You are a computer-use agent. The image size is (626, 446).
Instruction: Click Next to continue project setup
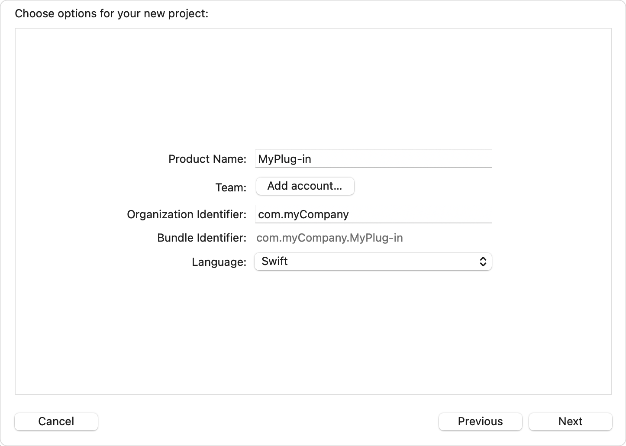point(570,421)
